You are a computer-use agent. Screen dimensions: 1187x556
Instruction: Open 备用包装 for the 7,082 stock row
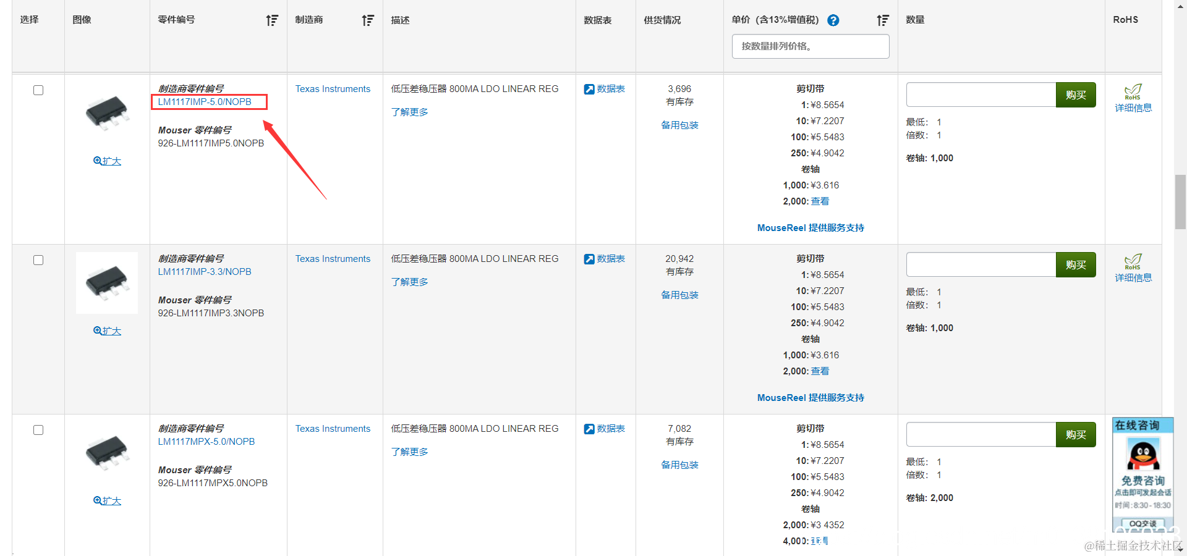679,465
